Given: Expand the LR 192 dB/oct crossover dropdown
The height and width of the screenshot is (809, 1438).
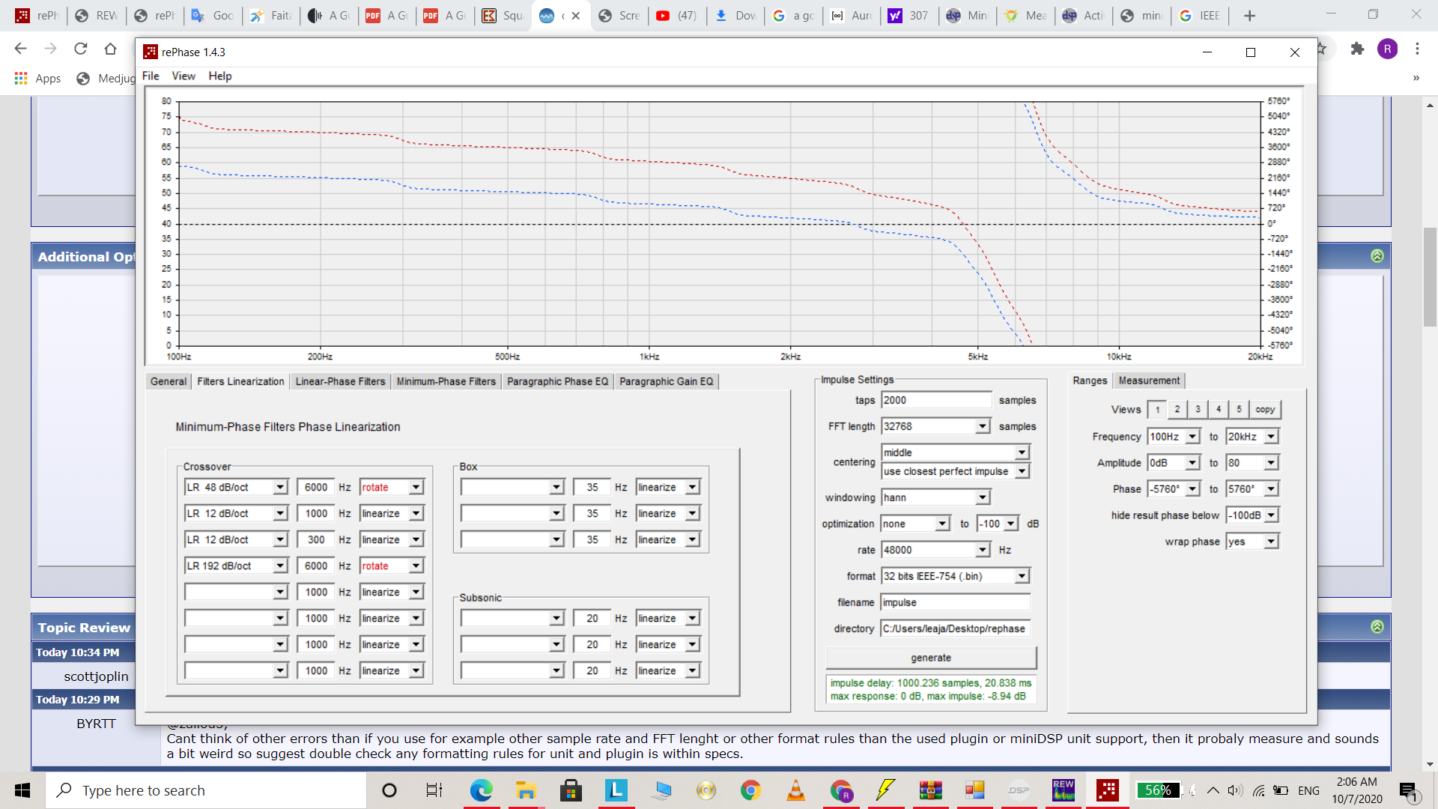Looking at the screenshot, I should point(280,566).
